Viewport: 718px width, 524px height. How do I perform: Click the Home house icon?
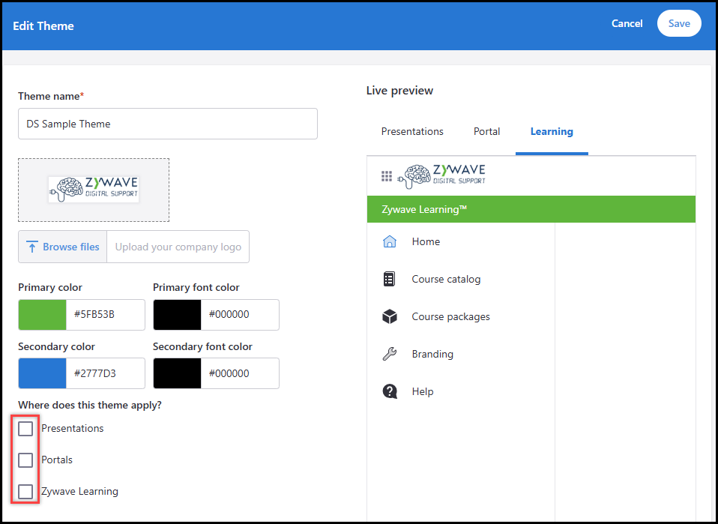[389, 241]
